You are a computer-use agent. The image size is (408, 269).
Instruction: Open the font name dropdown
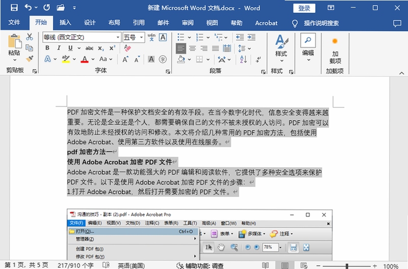(118, 37)
